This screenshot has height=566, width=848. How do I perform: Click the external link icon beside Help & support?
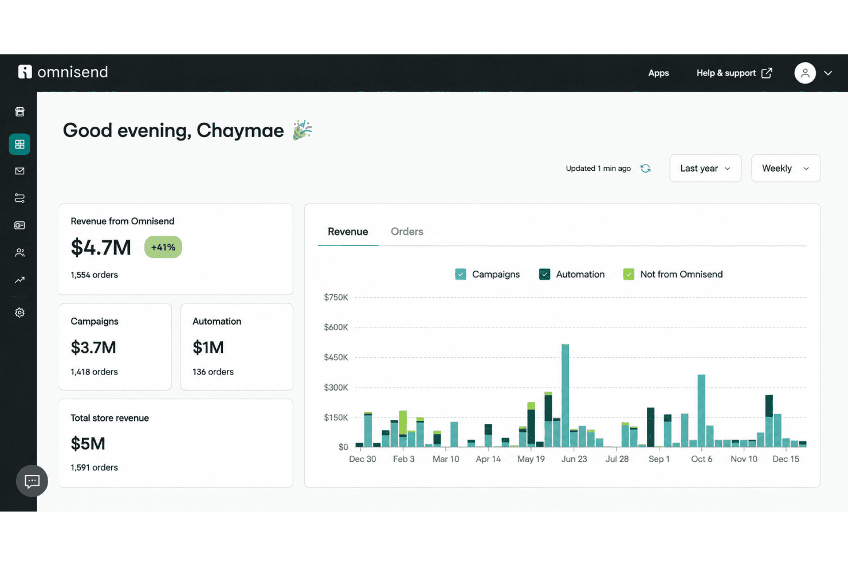click(x=767, y=73)
